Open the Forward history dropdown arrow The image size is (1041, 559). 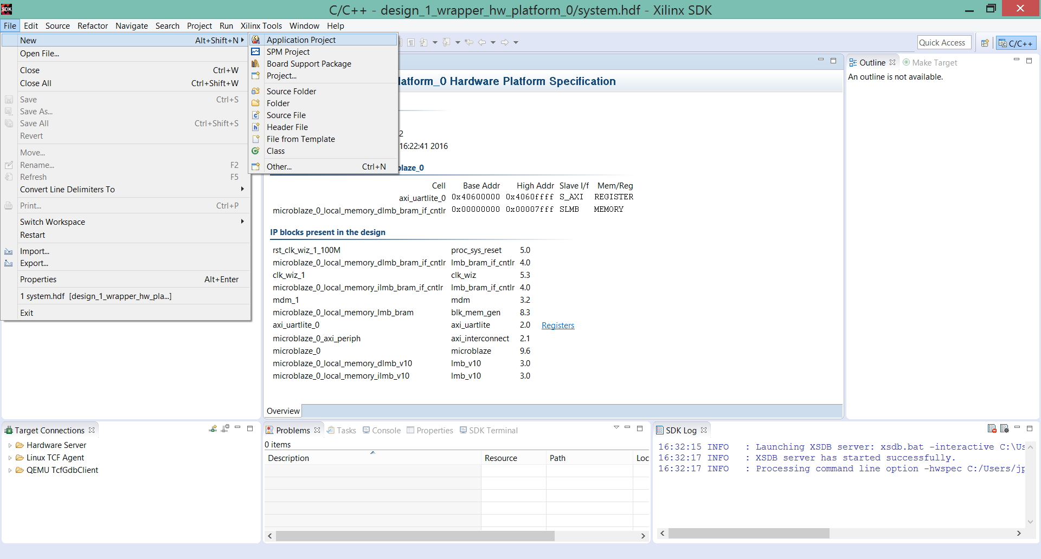pyautogui.click(x=516, y=42)
